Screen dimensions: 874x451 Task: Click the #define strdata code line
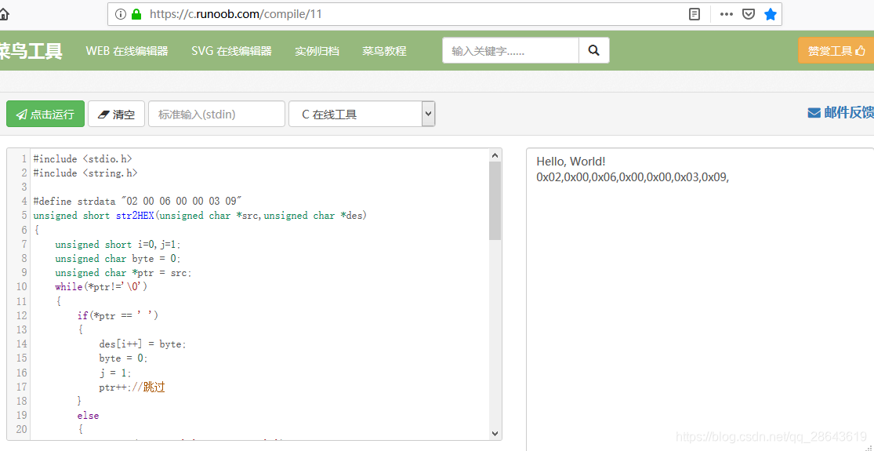[x=138, y=202]
